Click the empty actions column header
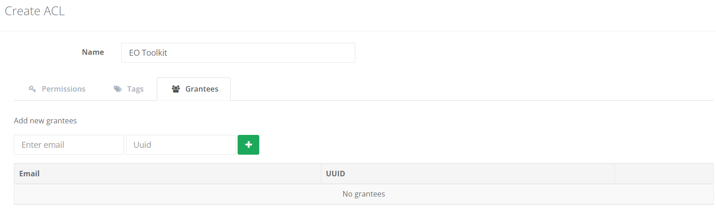The image size is (716, 209). click(664, 174)
